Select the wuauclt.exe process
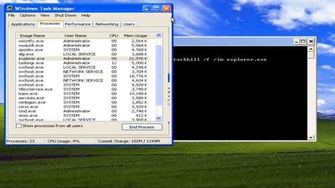This screenshot has height=188, width=335. point(83,45)
